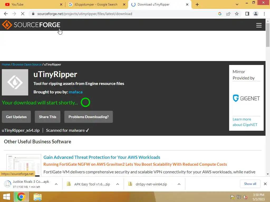The height and width of the screenshot is (202, 270).
Task: Click the taskbar clock showing 3:50 PM
Action: click(258, 197)
